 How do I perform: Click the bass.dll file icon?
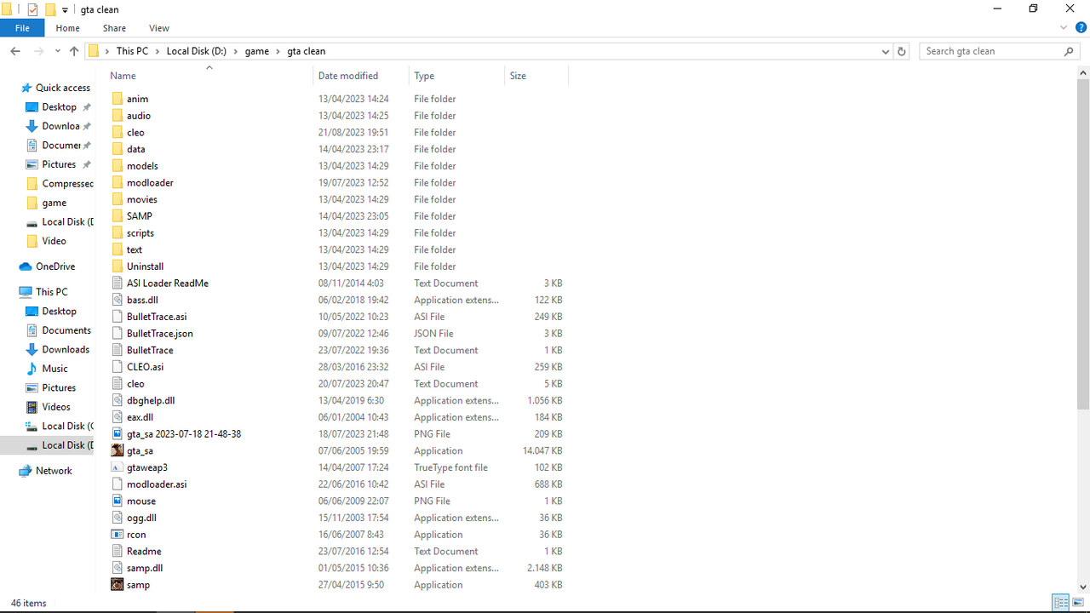pyautogui.click(x=118, y=300)
